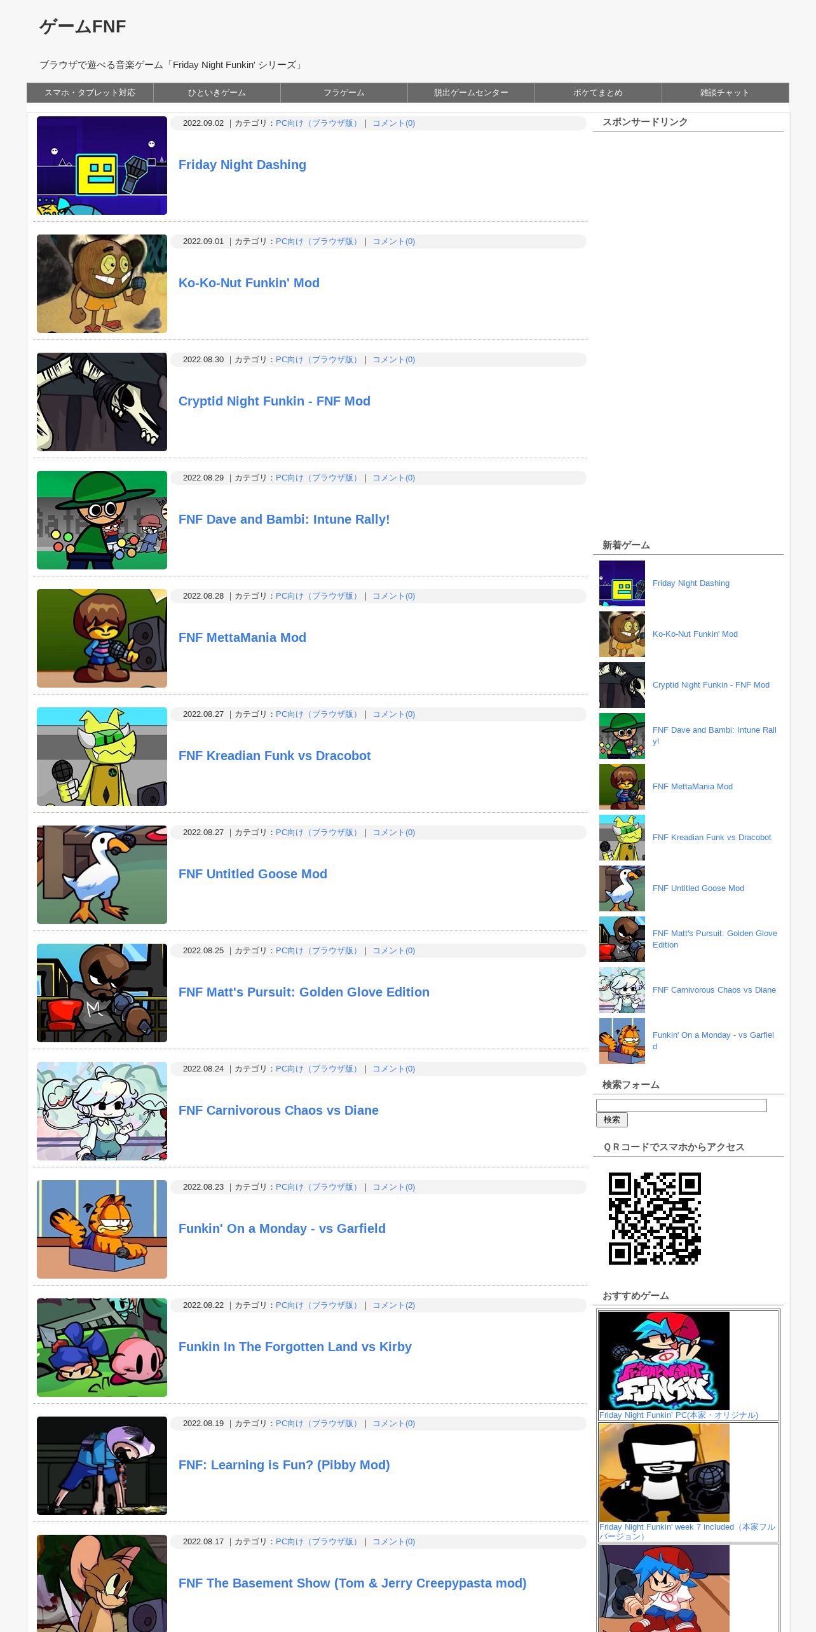Open Funkin In The Forgotten Land vs Kirby title
816x1632 pixels.
pyautogui.click(x=295, y=1347)
